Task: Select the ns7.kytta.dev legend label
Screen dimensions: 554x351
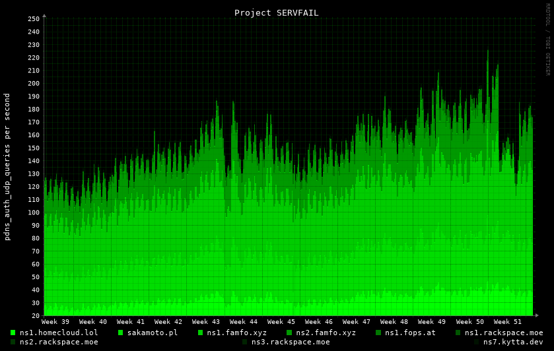Action: 513,342
